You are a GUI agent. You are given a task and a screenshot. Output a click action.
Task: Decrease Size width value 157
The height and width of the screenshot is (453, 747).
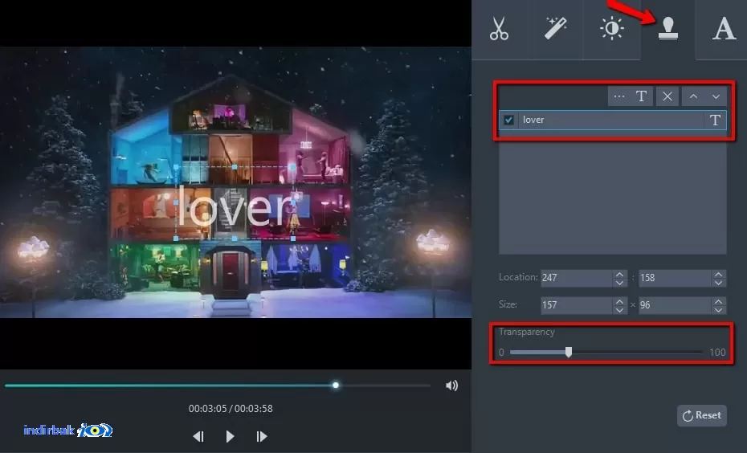pyautogui.click(x=619, y=309)
